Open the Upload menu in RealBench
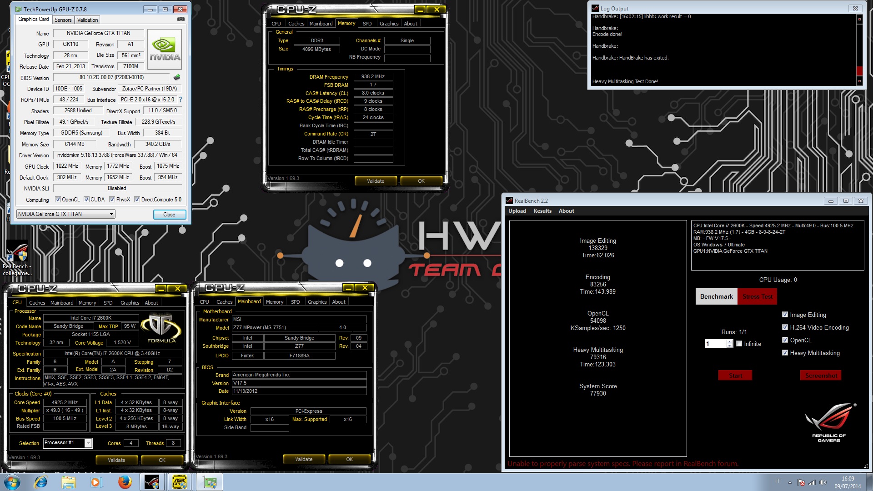The image size is (873, 491). [517, 211]
